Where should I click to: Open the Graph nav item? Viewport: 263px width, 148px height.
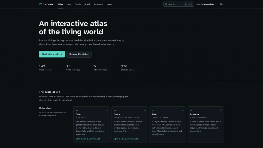[x=87, y=4]
